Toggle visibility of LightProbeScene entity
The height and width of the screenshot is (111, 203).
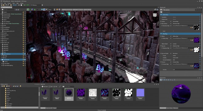(x=25, y=54)
